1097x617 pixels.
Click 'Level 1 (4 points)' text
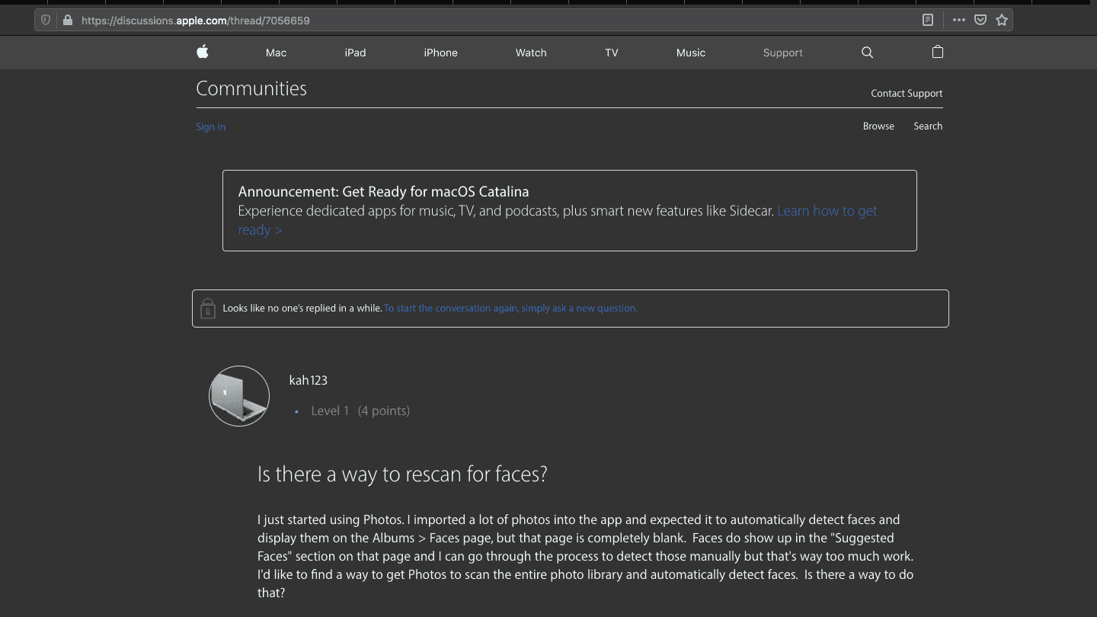360,411
